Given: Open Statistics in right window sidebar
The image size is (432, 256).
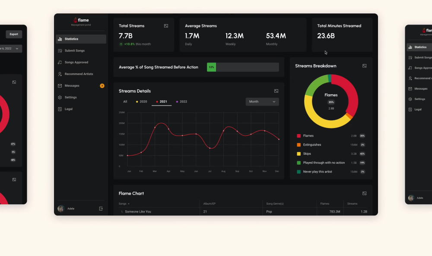Looking at the screenshot, I should coord(419,47).
